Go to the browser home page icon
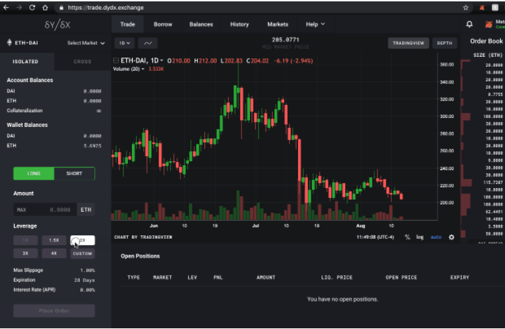This screenshot has width=505, height=329. pos(46,7)
